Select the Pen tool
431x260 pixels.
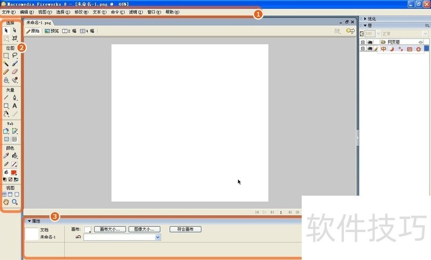click(x=15, y=98)
